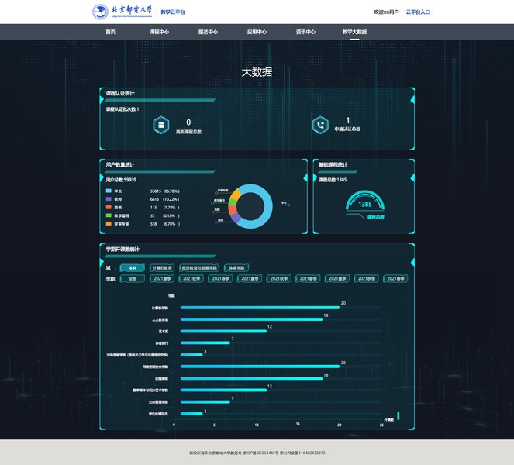Click the 公共管理学院 bar in chart
This screenshot has width=514, height=465.
click(205, 402)
